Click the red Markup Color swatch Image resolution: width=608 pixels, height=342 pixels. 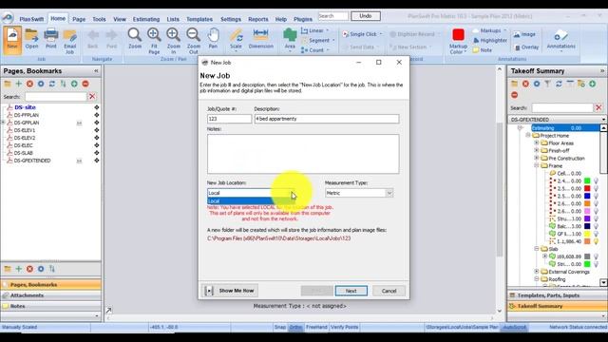(458, 35)
